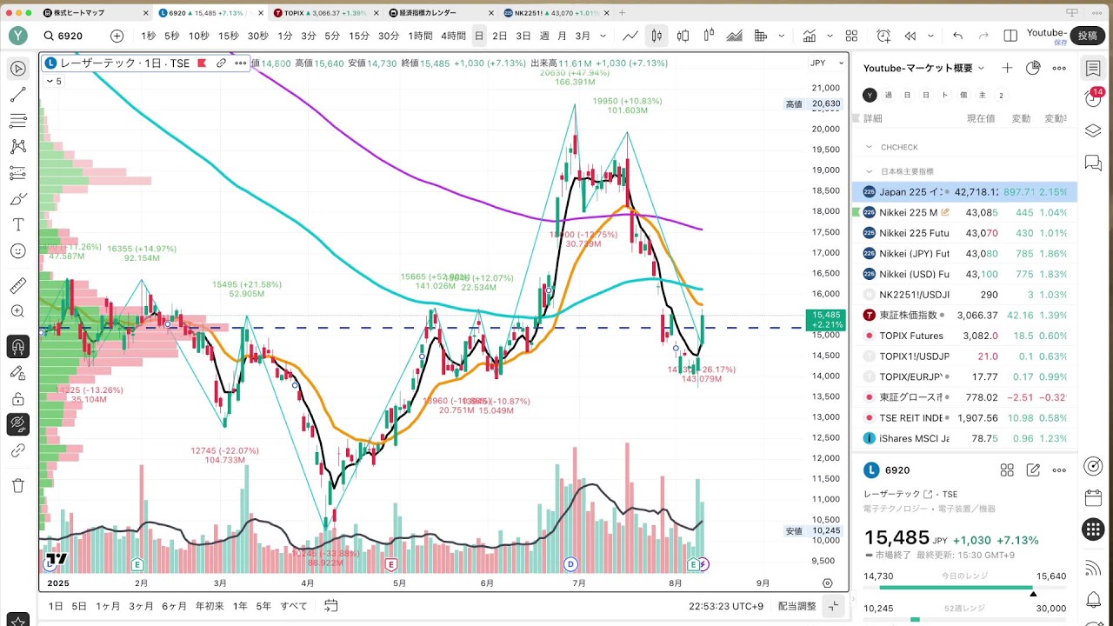
Task: Add symbol to the watchlist
Action: point(1007,68)
